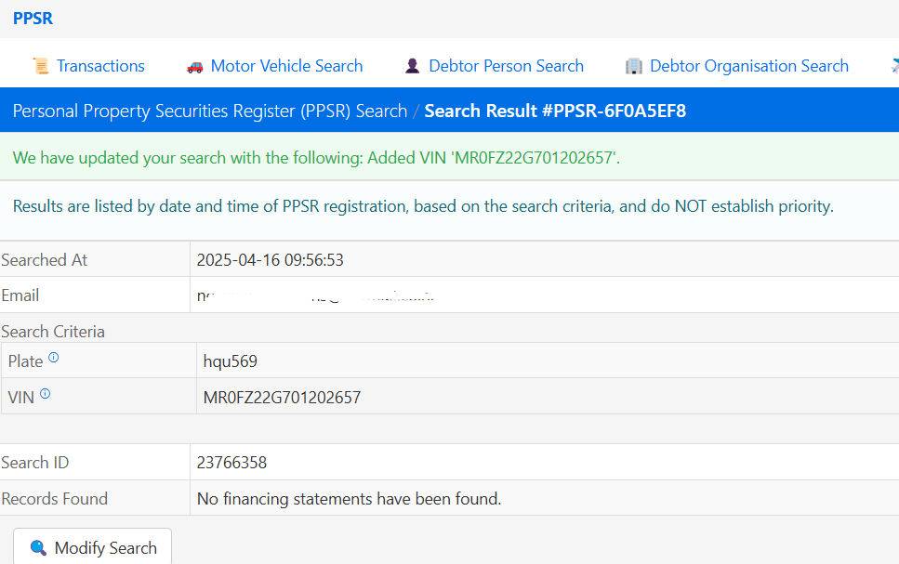Click the VIN label
This screenshot has height=564, width=899.
coord(21,398)
